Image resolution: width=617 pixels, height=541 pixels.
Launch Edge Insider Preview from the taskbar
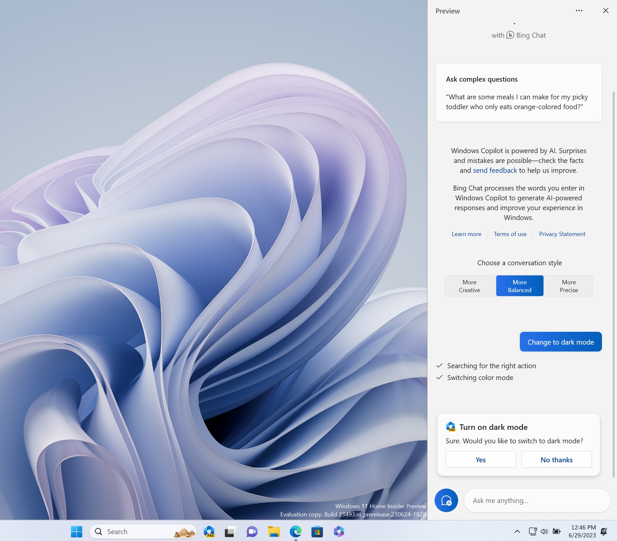click(209, 531)
